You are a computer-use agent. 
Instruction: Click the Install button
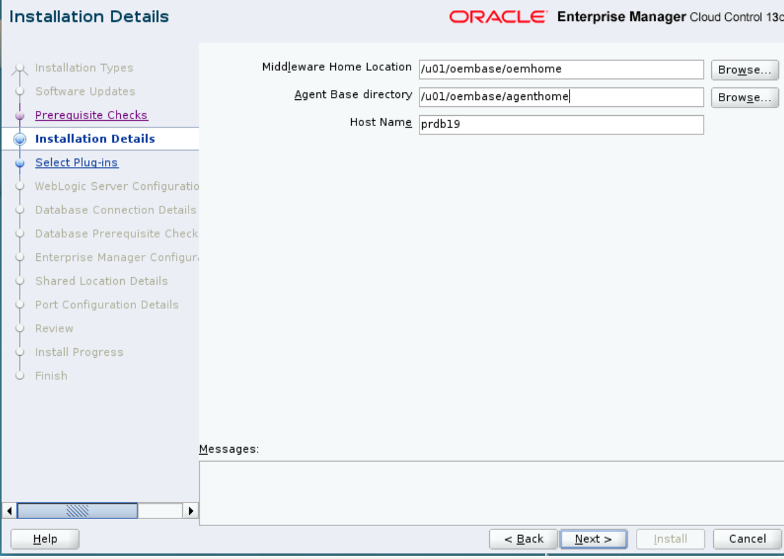(670, 539)
